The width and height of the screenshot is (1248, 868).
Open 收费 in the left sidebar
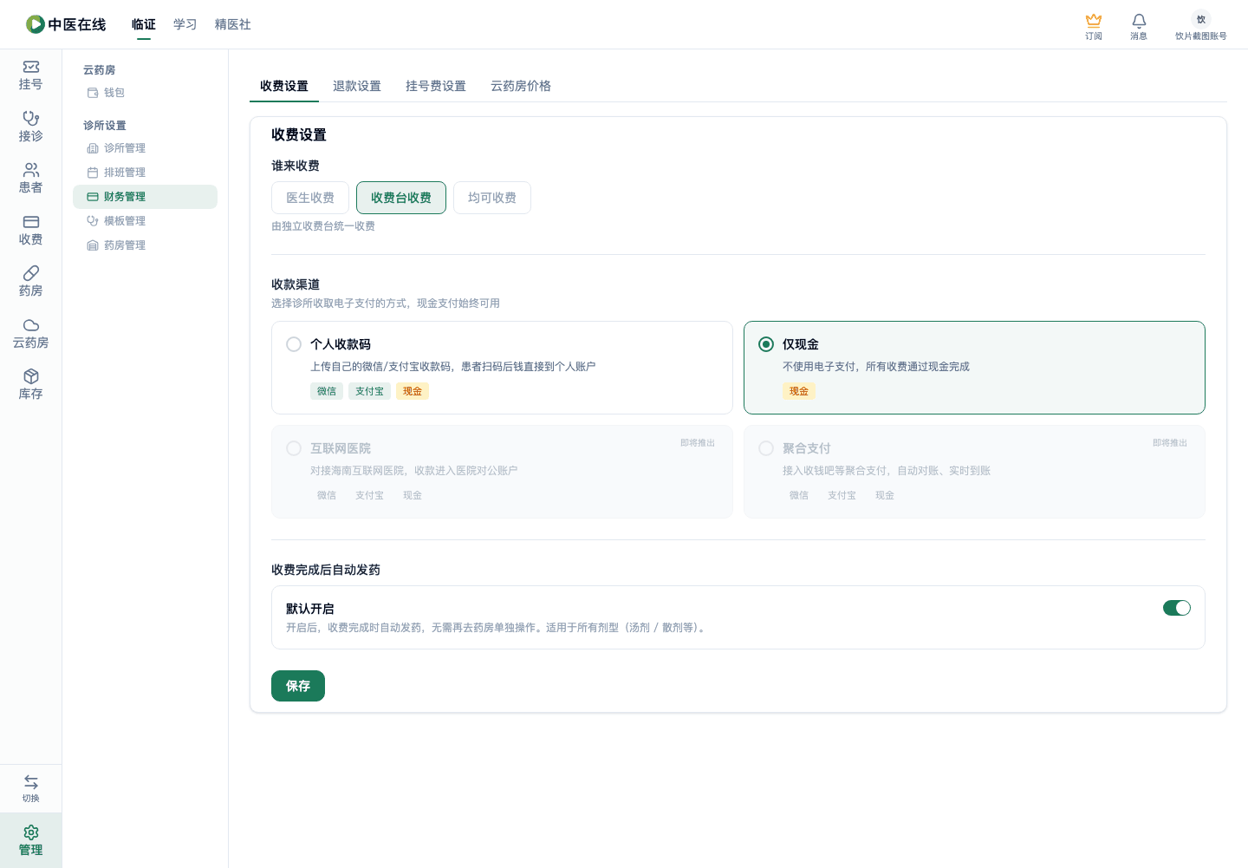[x=30, y=230]
